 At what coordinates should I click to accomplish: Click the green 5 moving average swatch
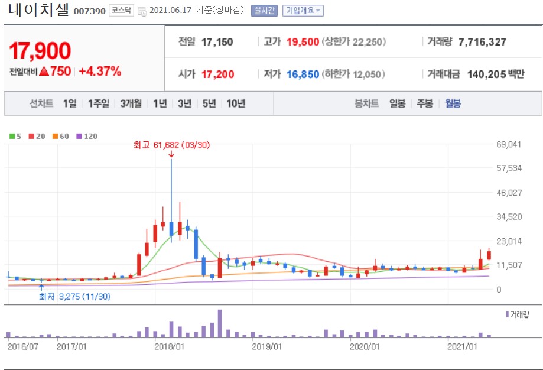(12, 136)
